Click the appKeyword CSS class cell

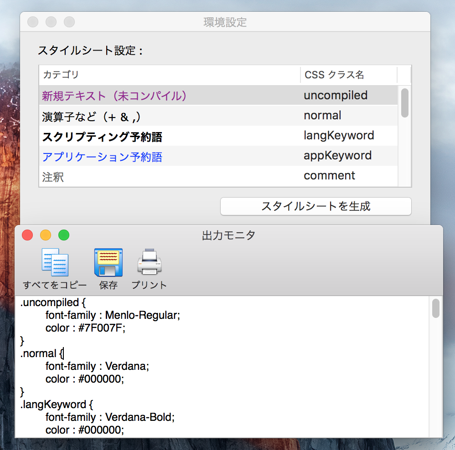[337, 155]
